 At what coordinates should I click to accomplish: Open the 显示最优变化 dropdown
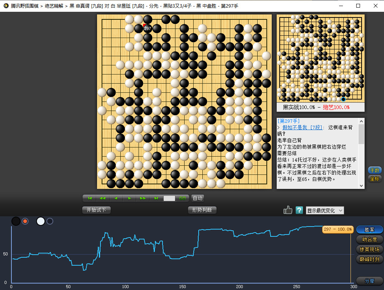point(325,211)
